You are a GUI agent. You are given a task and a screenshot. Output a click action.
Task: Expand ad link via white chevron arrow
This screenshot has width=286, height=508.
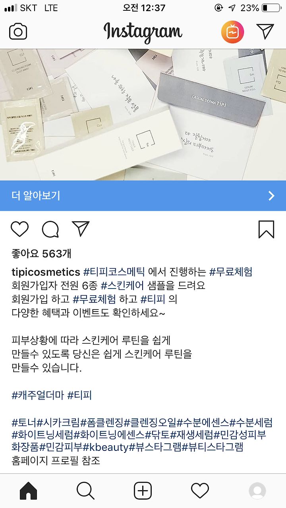271,196
